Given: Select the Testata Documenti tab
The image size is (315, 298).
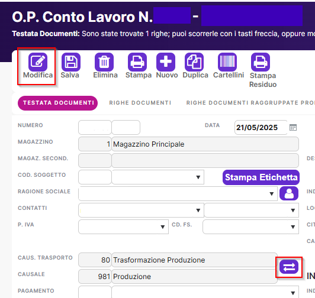Looking at the screenshot, I should (x=58, y=103).
